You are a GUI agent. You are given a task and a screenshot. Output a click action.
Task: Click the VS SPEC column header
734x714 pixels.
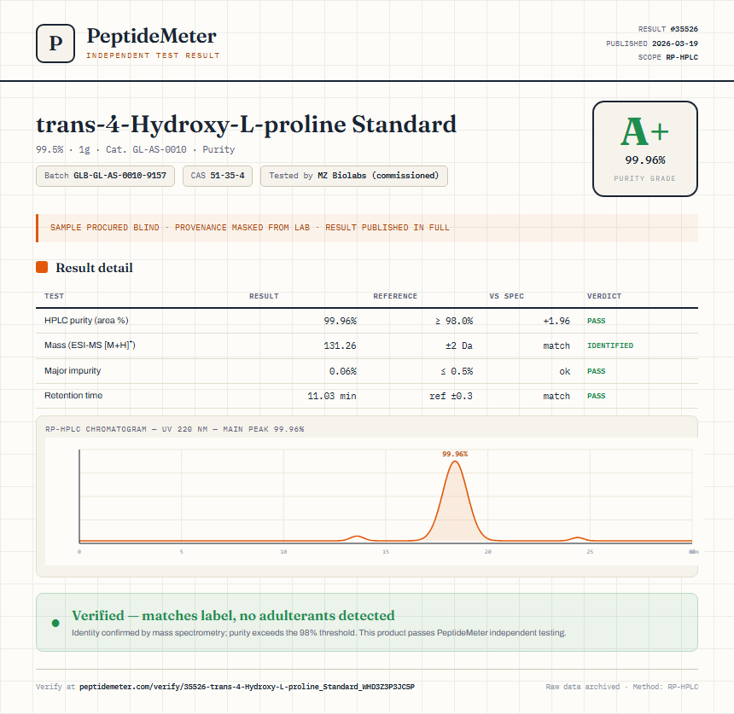506,296
